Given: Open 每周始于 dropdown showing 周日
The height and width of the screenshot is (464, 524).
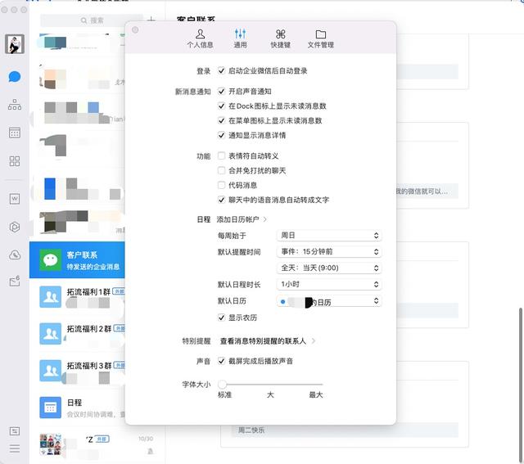Looking at the screenshot, I should (x=329, y=235).
